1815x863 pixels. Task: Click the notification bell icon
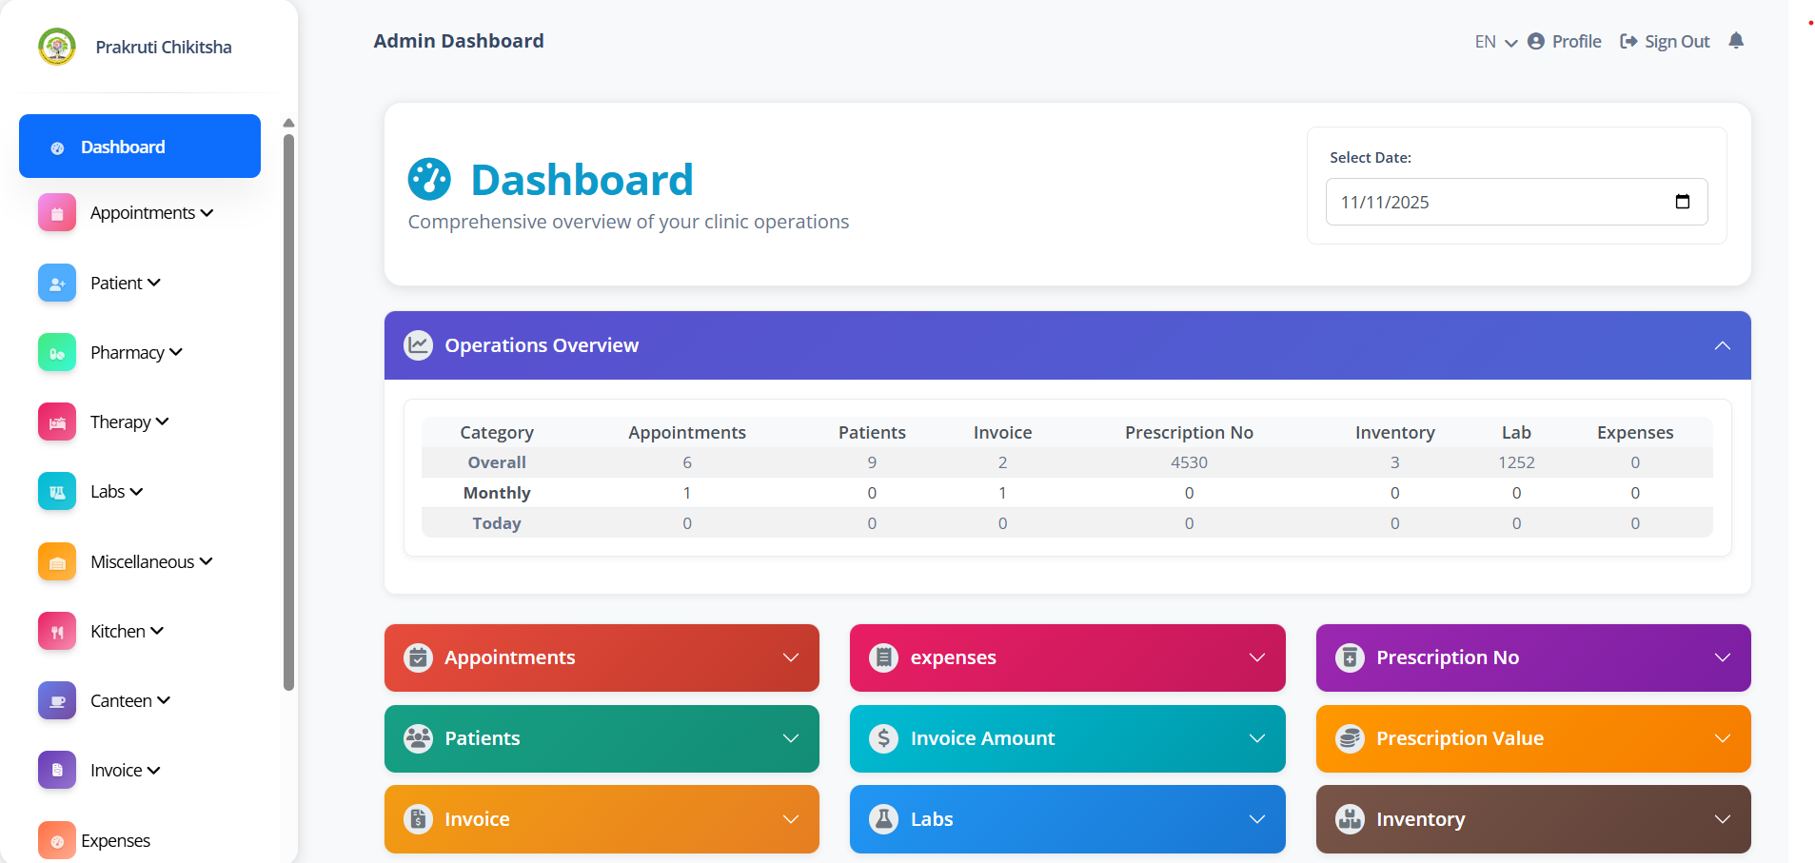coord(1736,41)
